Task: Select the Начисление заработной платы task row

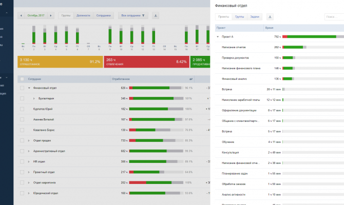Action: [279, 100]
